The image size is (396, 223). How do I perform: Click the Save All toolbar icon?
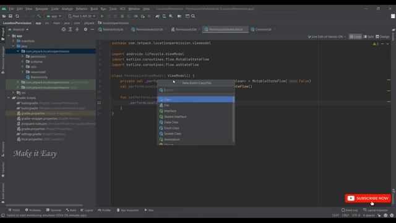[11, 16]
